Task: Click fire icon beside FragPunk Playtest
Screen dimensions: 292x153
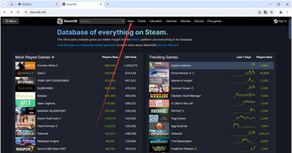Action: pyautogui.click(x=196, y=149)
